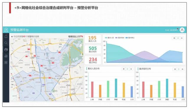The image size is (189, 109).
Task: Switch 重点场所分布 chart to 周 view
Action: coord(175,69)
